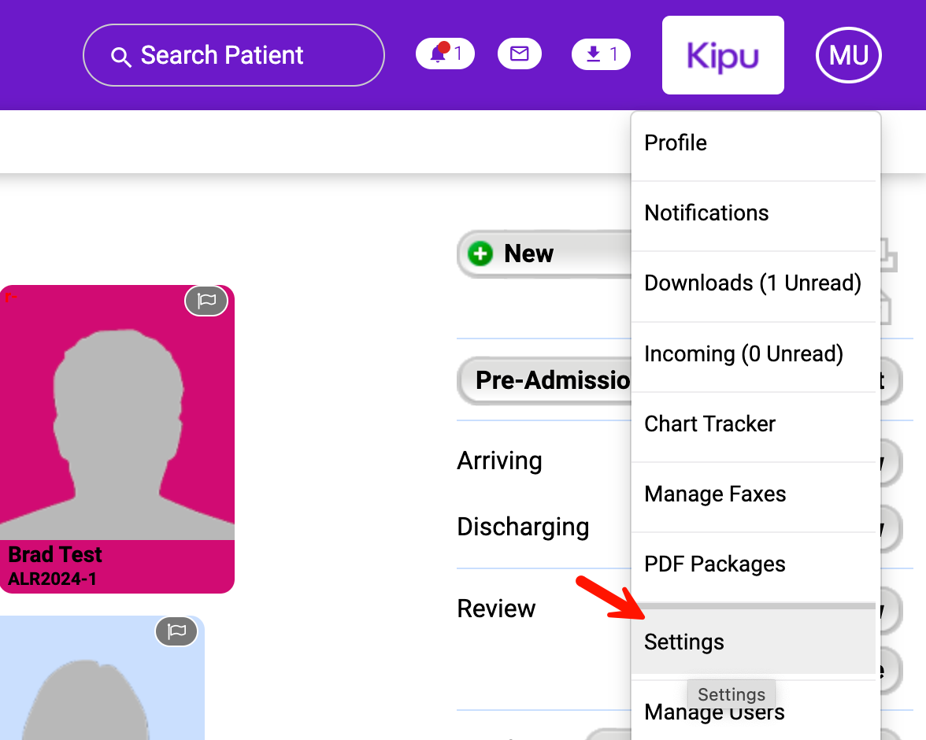The height and width of the screenshot is (740, 926).
Task: Open Settings from the dropdown menu
Action: pos(683,642)
